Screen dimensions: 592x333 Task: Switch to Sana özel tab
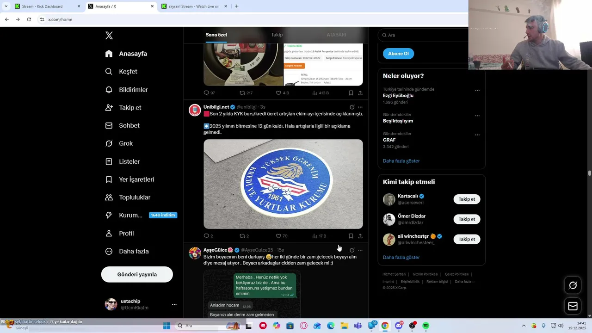point(216,35)
